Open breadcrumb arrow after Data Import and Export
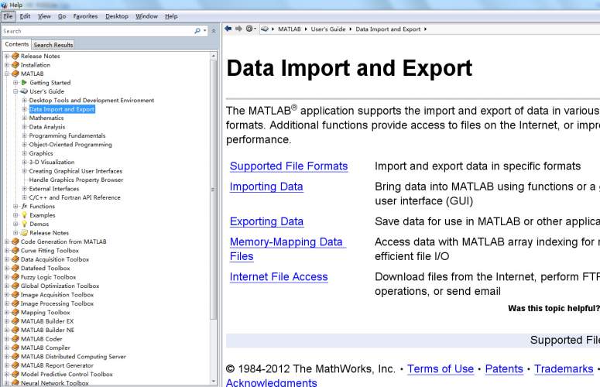The height and width of the screenshot is (387, 600). click(425, 29)
